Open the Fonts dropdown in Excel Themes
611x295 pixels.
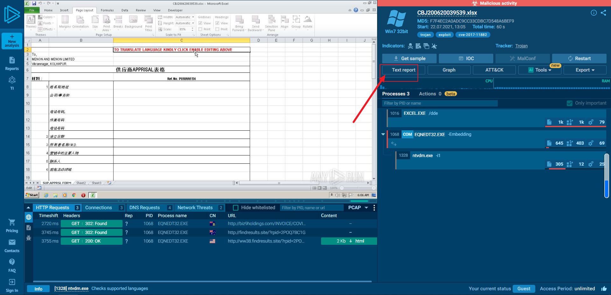(46, 23)
